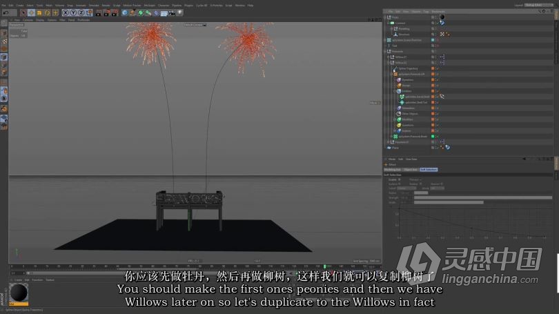Screen dimensions: 559x314
Task: Select the Rotate tool
Action: click(x=47, y=13)
